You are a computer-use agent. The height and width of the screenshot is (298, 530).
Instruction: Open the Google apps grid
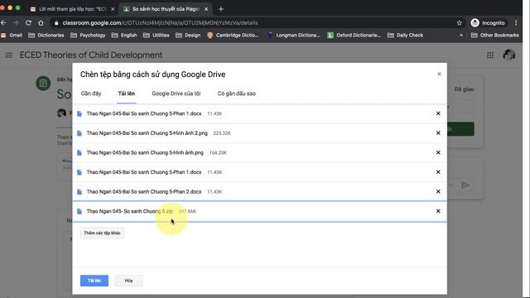coord(490,55)
